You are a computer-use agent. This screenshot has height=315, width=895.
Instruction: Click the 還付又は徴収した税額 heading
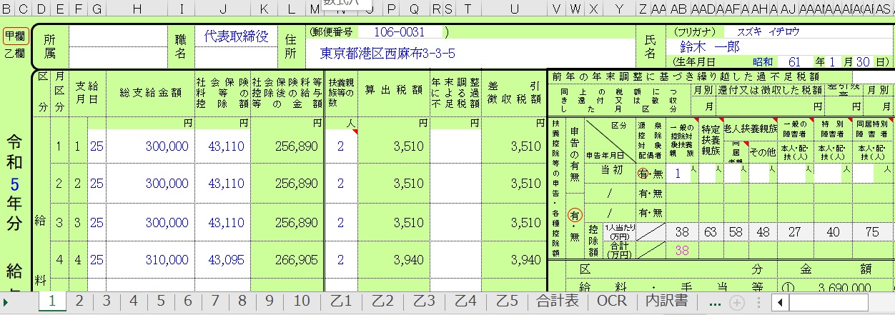coord(771,90)
